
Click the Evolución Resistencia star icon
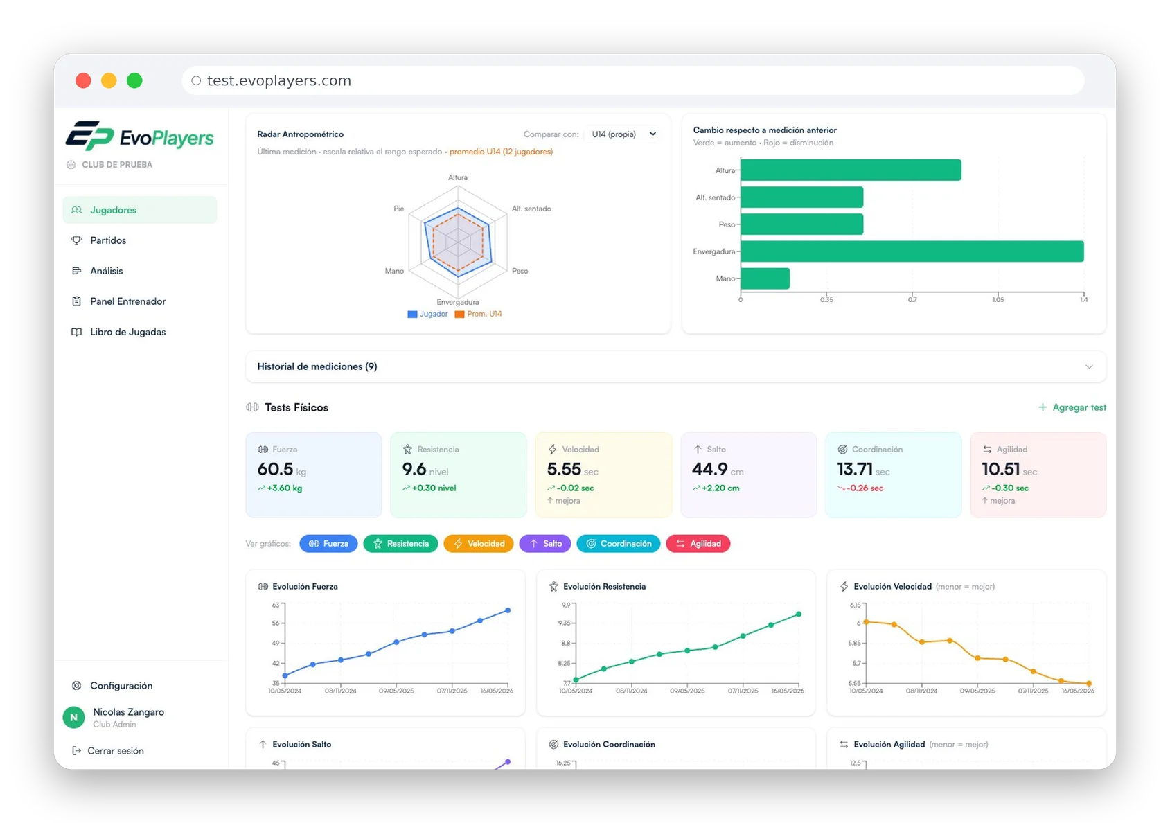[x=553, y=587]
